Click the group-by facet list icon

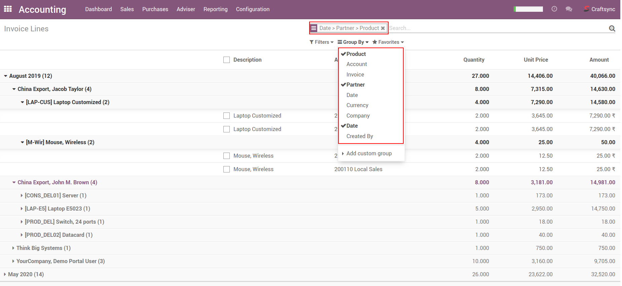tap(314, 28)
